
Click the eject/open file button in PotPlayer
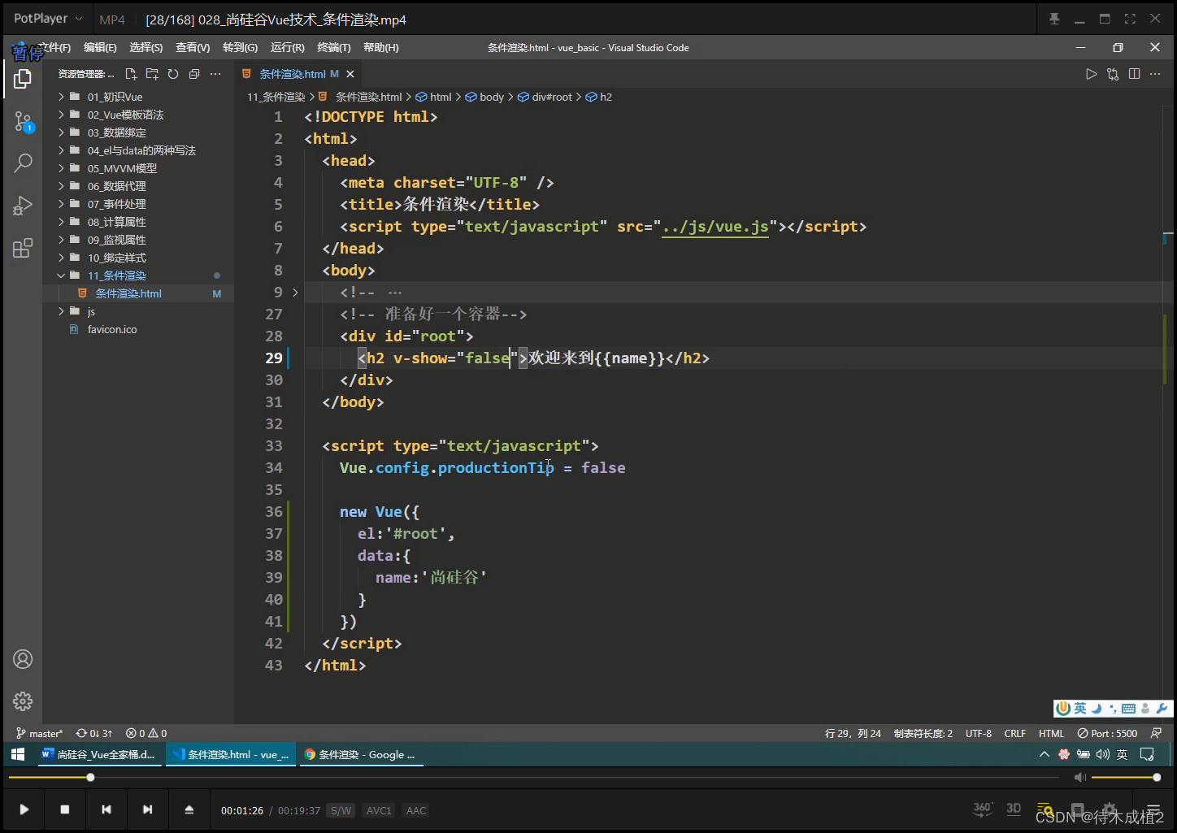[189, 809]
